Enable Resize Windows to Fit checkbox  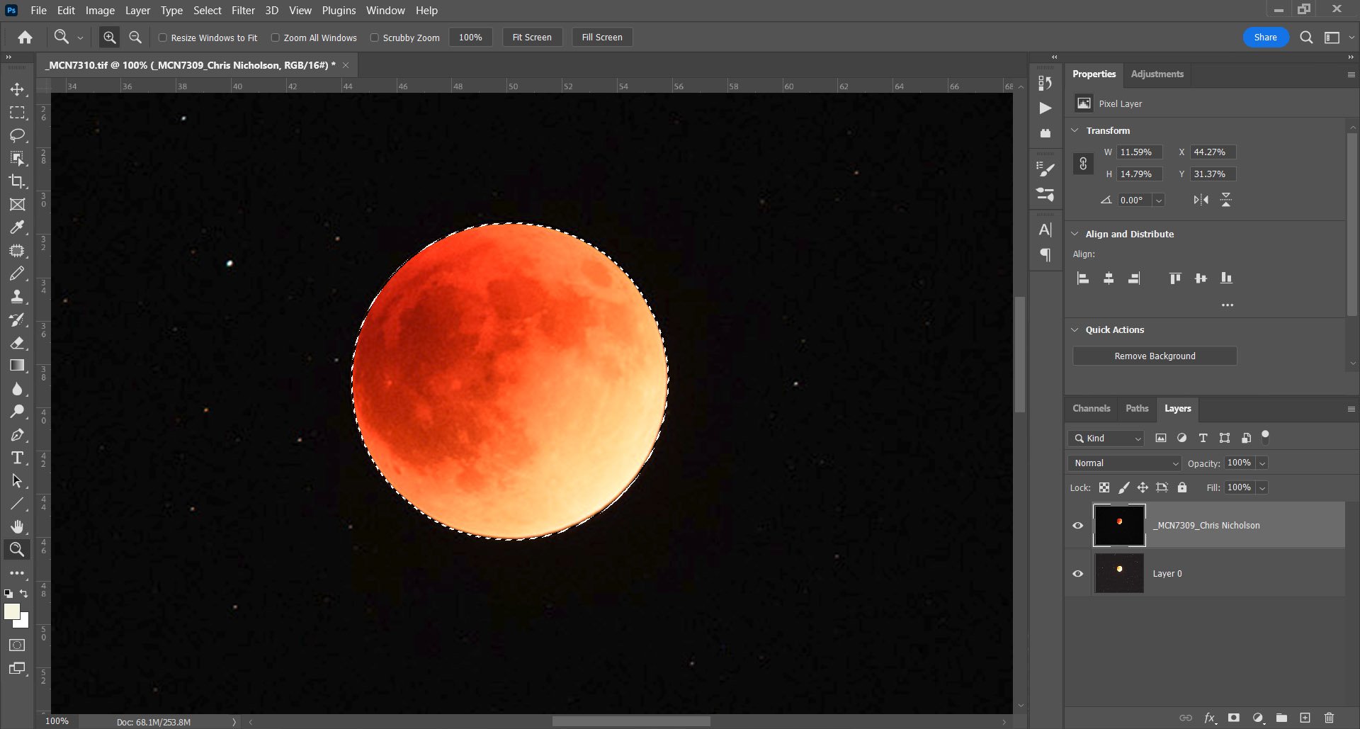click(x=162, y=38)
